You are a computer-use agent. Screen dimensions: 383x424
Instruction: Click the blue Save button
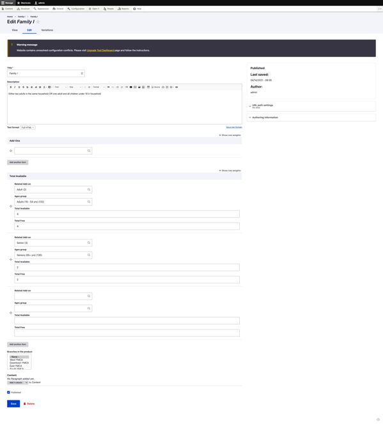(13, 404)
